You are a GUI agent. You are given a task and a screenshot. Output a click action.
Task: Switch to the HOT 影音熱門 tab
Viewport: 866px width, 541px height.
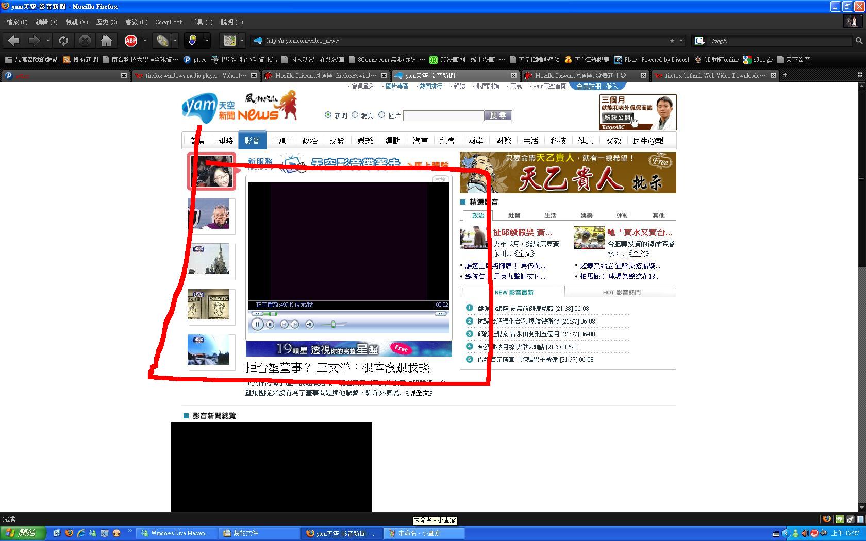coord(621,292)
